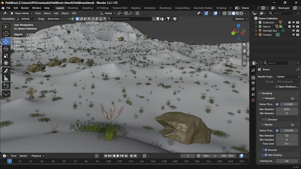Screen dimensions: 301x169
Task: Collapse the Viewport subpanel
Action: 263,98
